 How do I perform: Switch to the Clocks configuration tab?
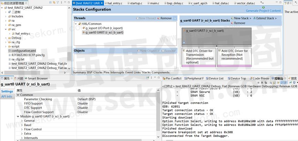click(98, 72)
